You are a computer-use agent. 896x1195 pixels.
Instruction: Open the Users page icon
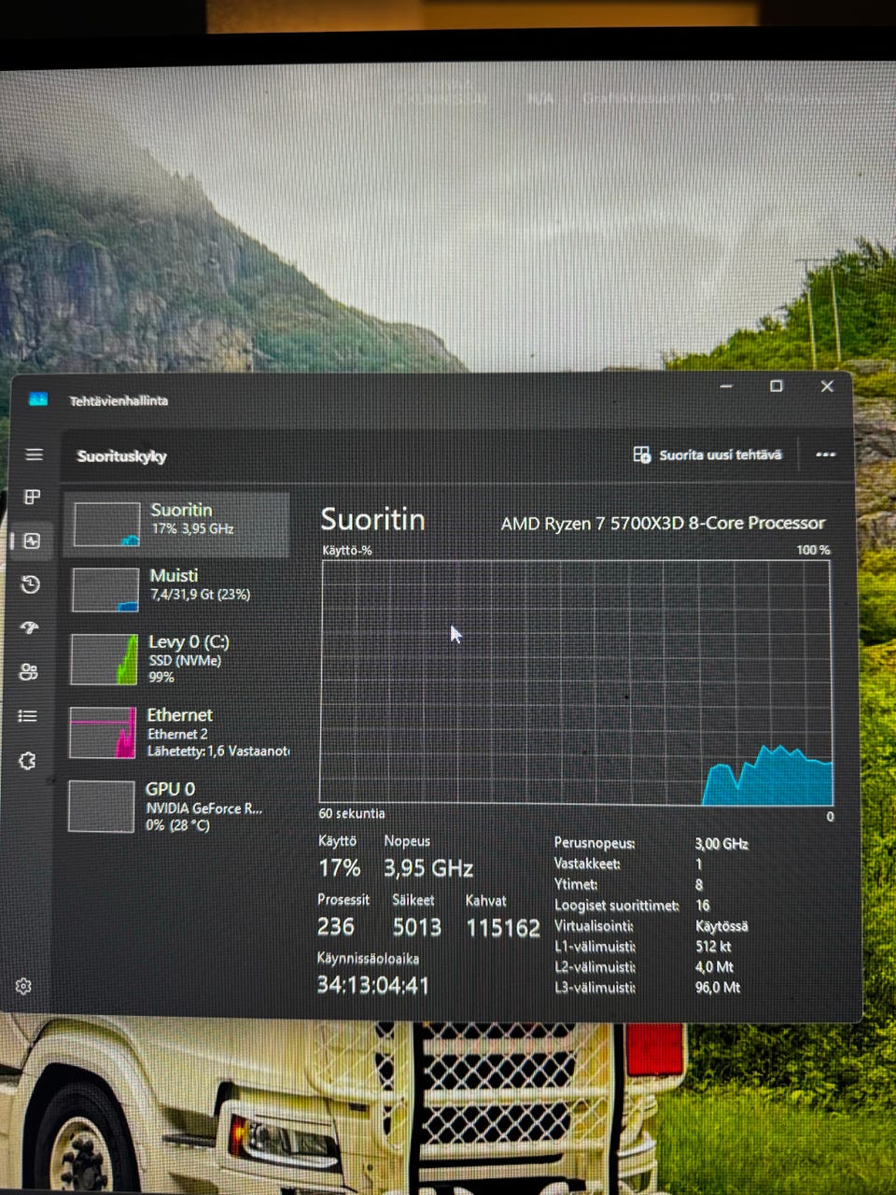coord(29,671)
